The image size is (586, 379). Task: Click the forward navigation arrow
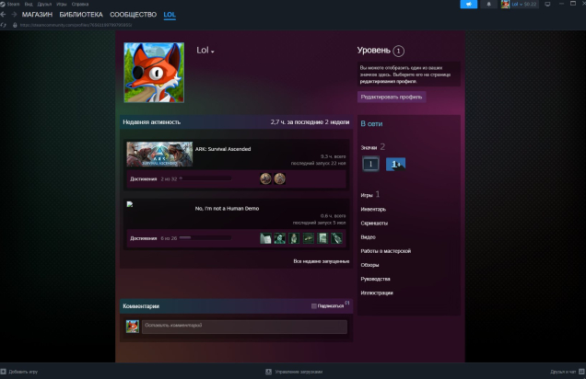pos(14,15)
